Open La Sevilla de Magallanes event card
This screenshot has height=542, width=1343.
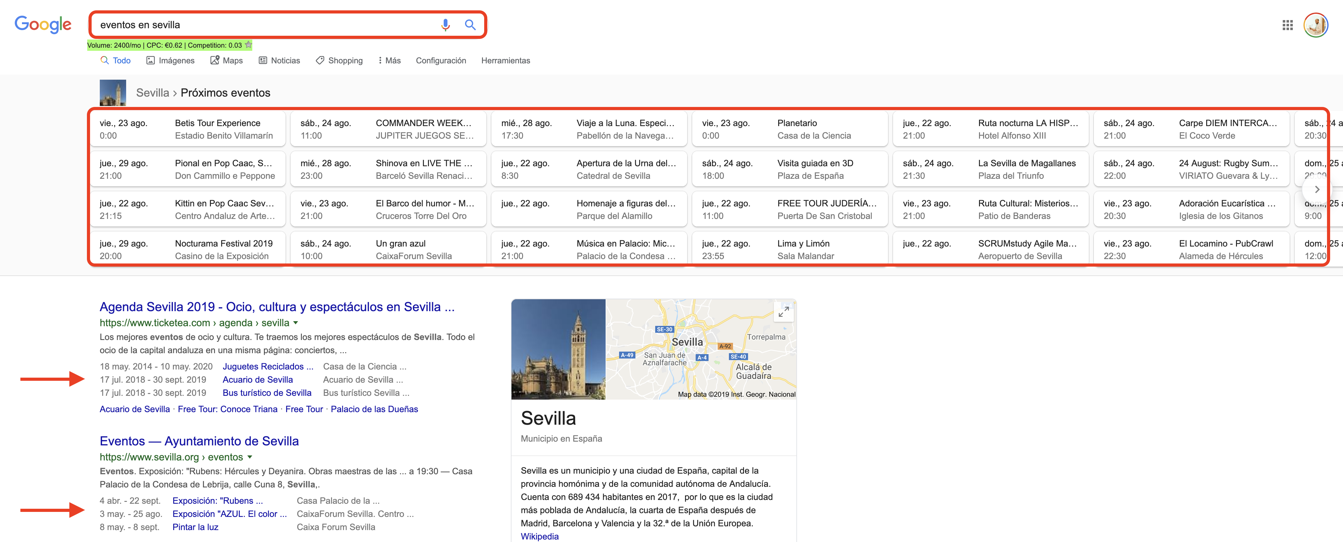click(x=991, y=169)
